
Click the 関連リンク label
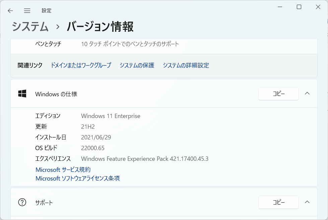click(30, 65)
